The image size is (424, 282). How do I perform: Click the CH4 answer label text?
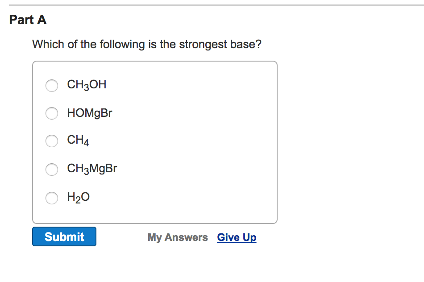(77, 141)
